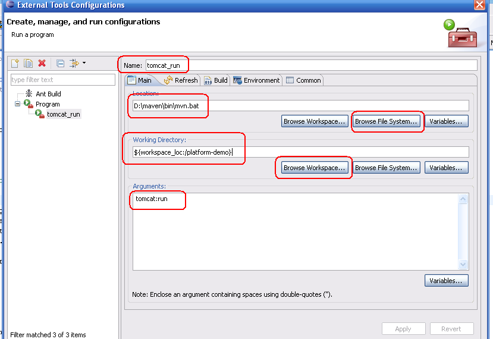
Task: Click the Ant Build bug icon
Action: pyautogui.click(x=29, y=93)
